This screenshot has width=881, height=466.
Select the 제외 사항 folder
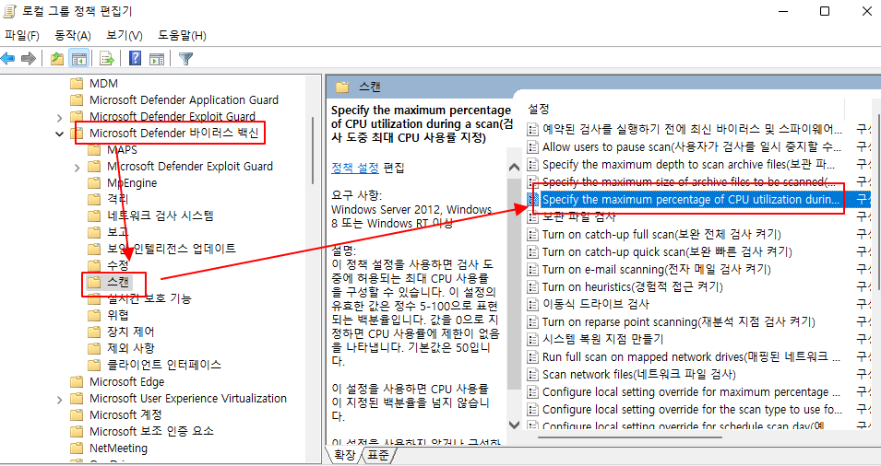pyautogui.click(x=121, y=348)
